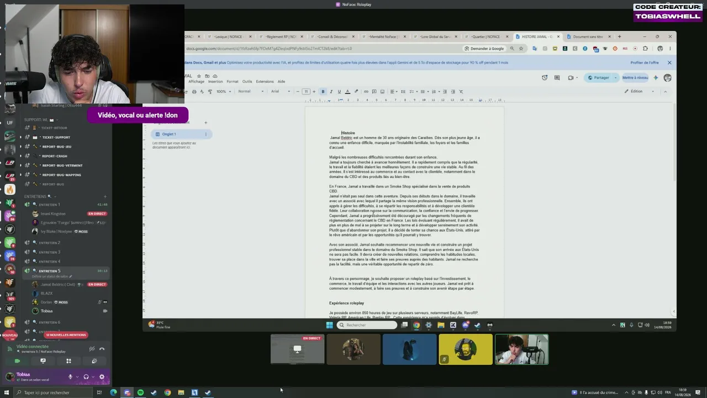707x398 pixels.
Task: Open the Outils menu
Action: tap(247, 81)
